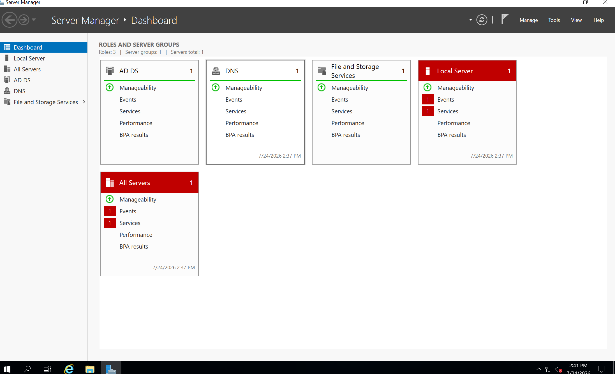This screenshot has width=615, height=374.
Task: Open BPA results in File and Storage tile
Action: pyautogui.click(x=346, y=135)
